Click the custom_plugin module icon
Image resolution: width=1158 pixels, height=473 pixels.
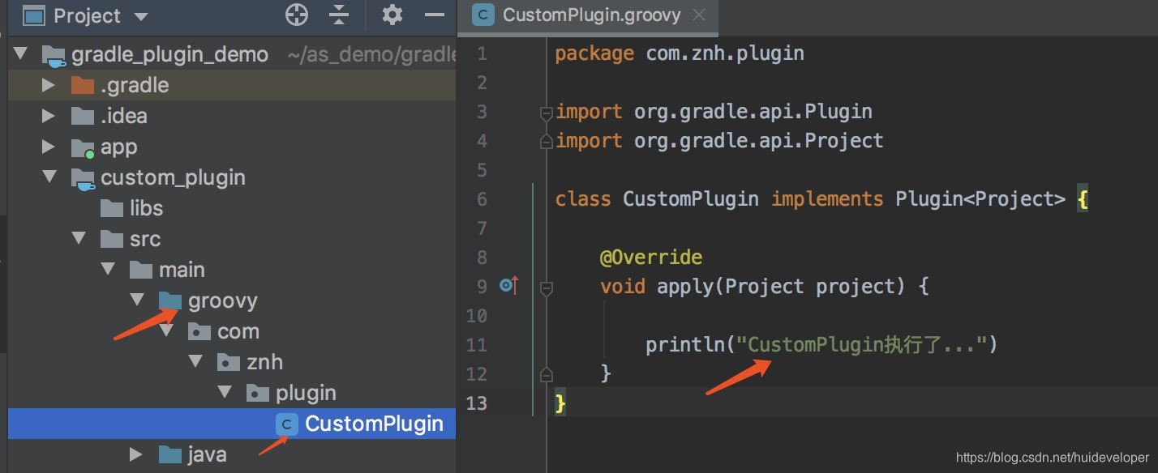83,178
